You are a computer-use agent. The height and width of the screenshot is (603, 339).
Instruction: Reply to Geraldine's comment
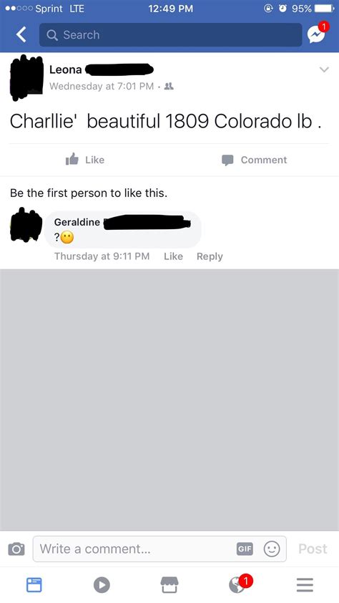210,256
